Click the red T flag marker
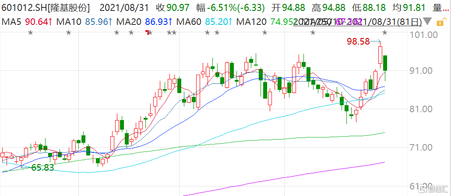Viewport: 451px width, 196px height. 148,32
